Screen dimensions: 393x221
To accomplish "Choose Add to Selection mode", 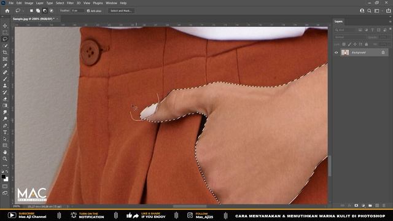I will (x=38, y=11).
